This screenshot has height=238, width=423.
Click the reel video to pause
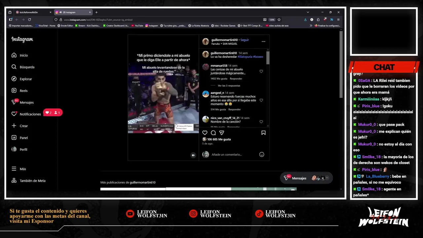pyautogui.click(x=163, y=98)
